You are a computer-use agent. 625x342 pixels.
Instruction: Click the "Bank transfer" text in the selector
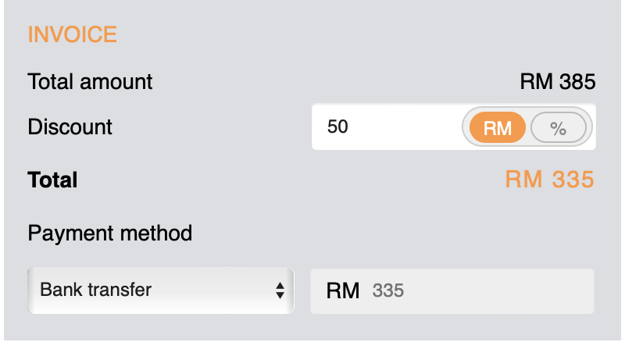pyautogui.click(x=95, y=290)
